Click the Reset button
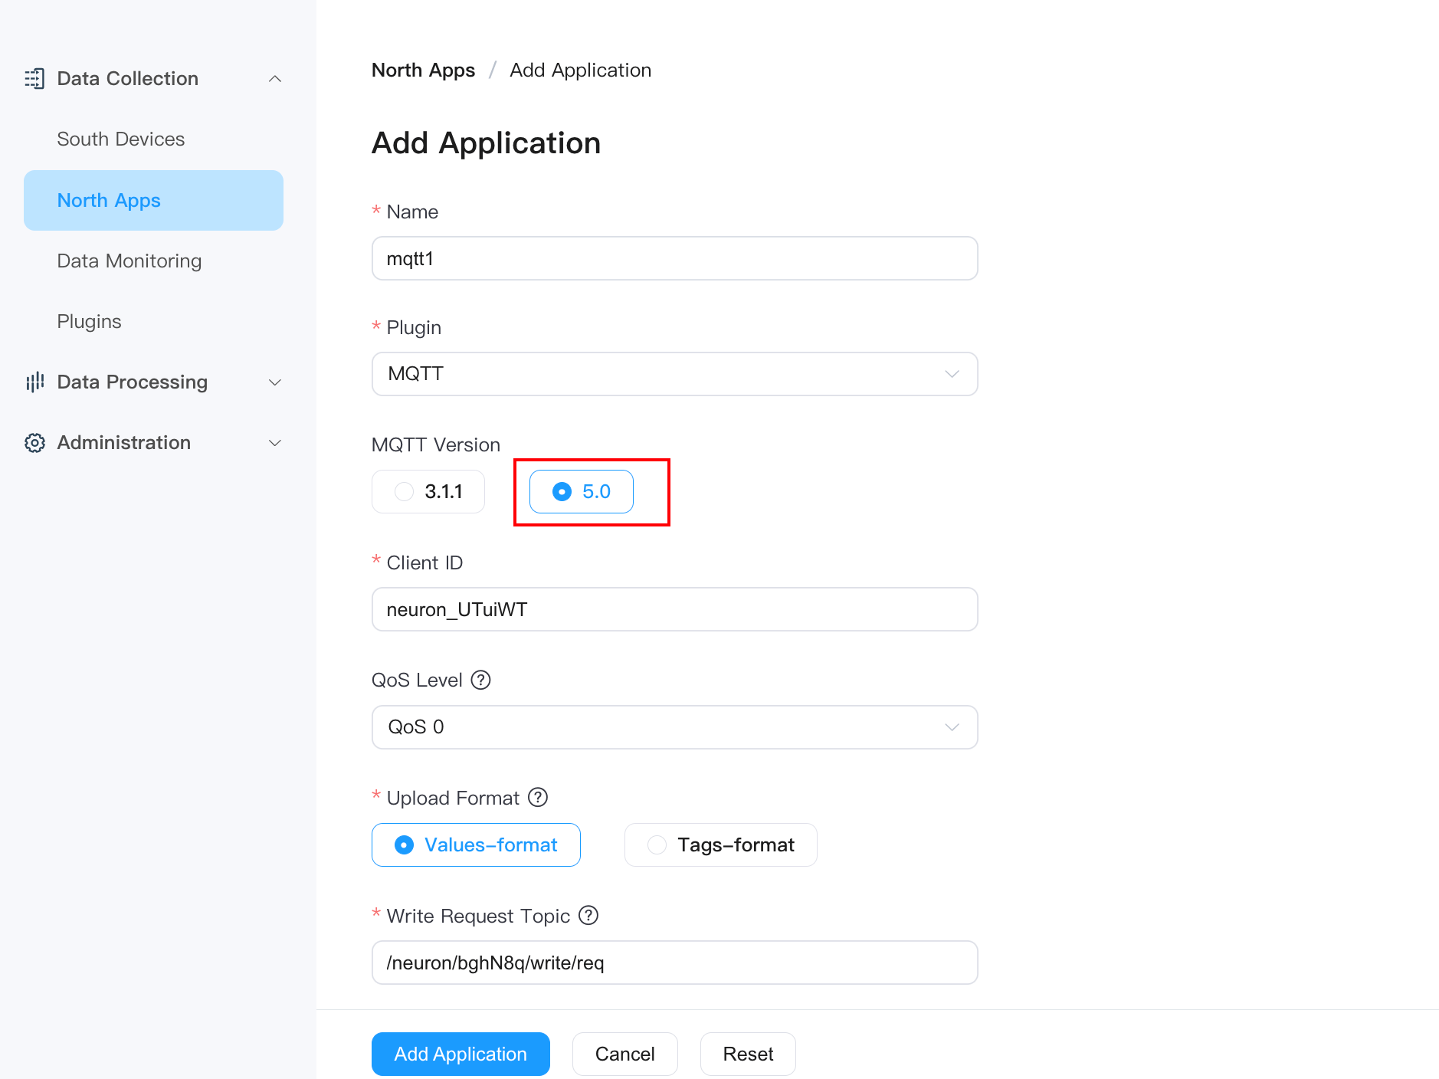This screenshot has height=1079, width=1439. (x=747, y=1054)
